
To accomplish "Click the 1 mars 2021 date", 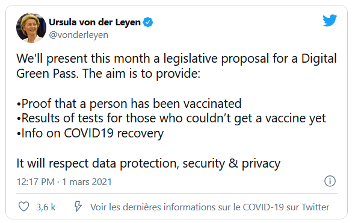I will click(x=87, y=182).
